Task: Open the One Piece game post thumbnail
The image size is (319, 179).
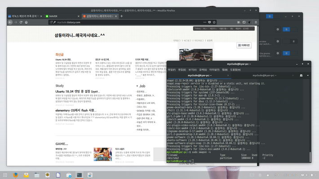Action: tap(103, 154)
